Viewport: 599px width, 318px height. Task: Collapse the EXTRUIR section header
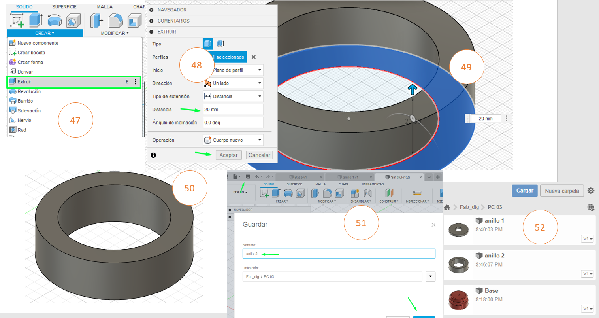coord(151,32)
